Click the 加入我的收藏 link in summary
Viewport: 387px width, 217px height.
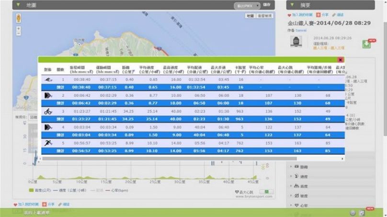click(x=301, y=15)
